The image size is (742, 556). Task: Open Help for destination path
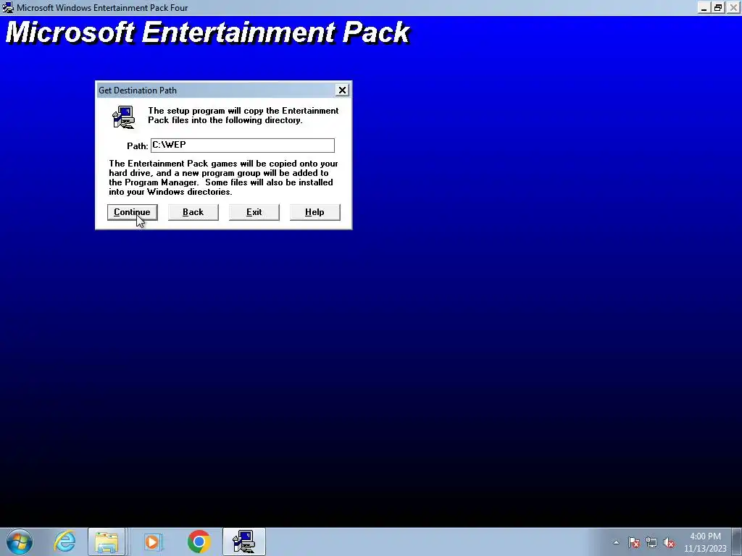[x=314, y=212]
